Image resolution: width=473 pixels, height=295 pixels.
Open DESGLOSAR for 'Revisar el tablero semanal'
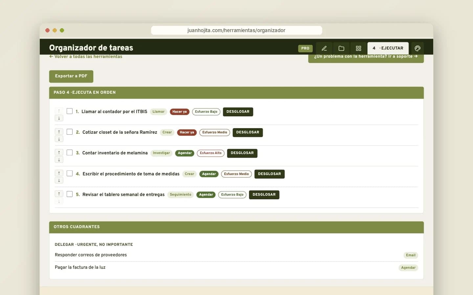[264, 195]
